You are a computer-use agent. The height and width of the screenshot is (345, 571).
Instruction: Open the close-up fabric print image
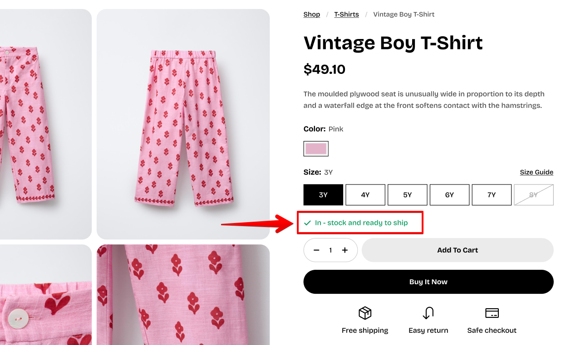tap(183, 295)
